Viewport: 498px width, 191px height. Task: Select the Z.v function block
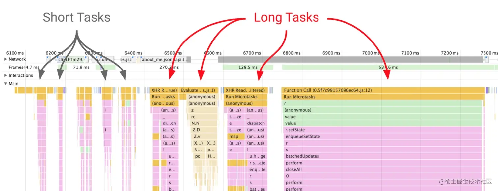[x=204, y=136]
